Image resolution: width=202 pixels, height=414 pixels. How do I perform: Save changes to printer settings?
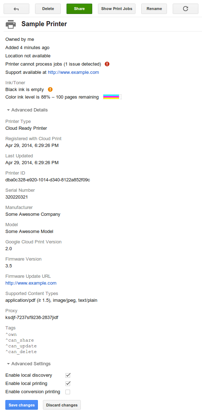[21, 405]
